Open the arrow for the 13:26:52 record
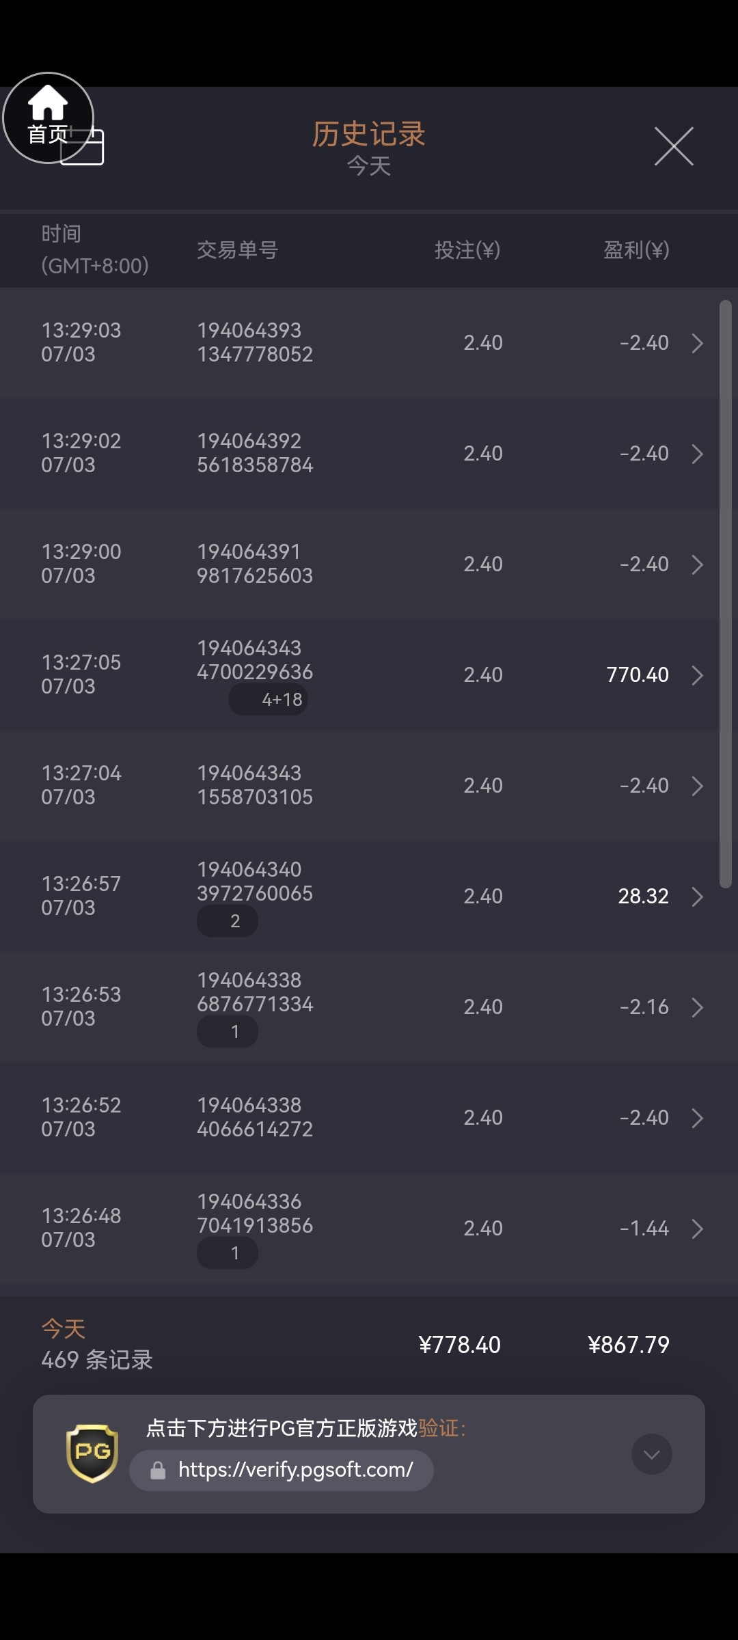This screenshot has height=1640, width=738. (697, 1118)
